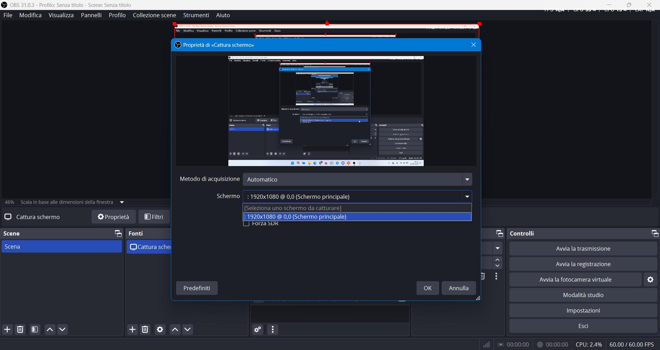The image size is (660, 350).
Task: Choose 1920x1080 Schermo principale from list
Action: point(357,217)
